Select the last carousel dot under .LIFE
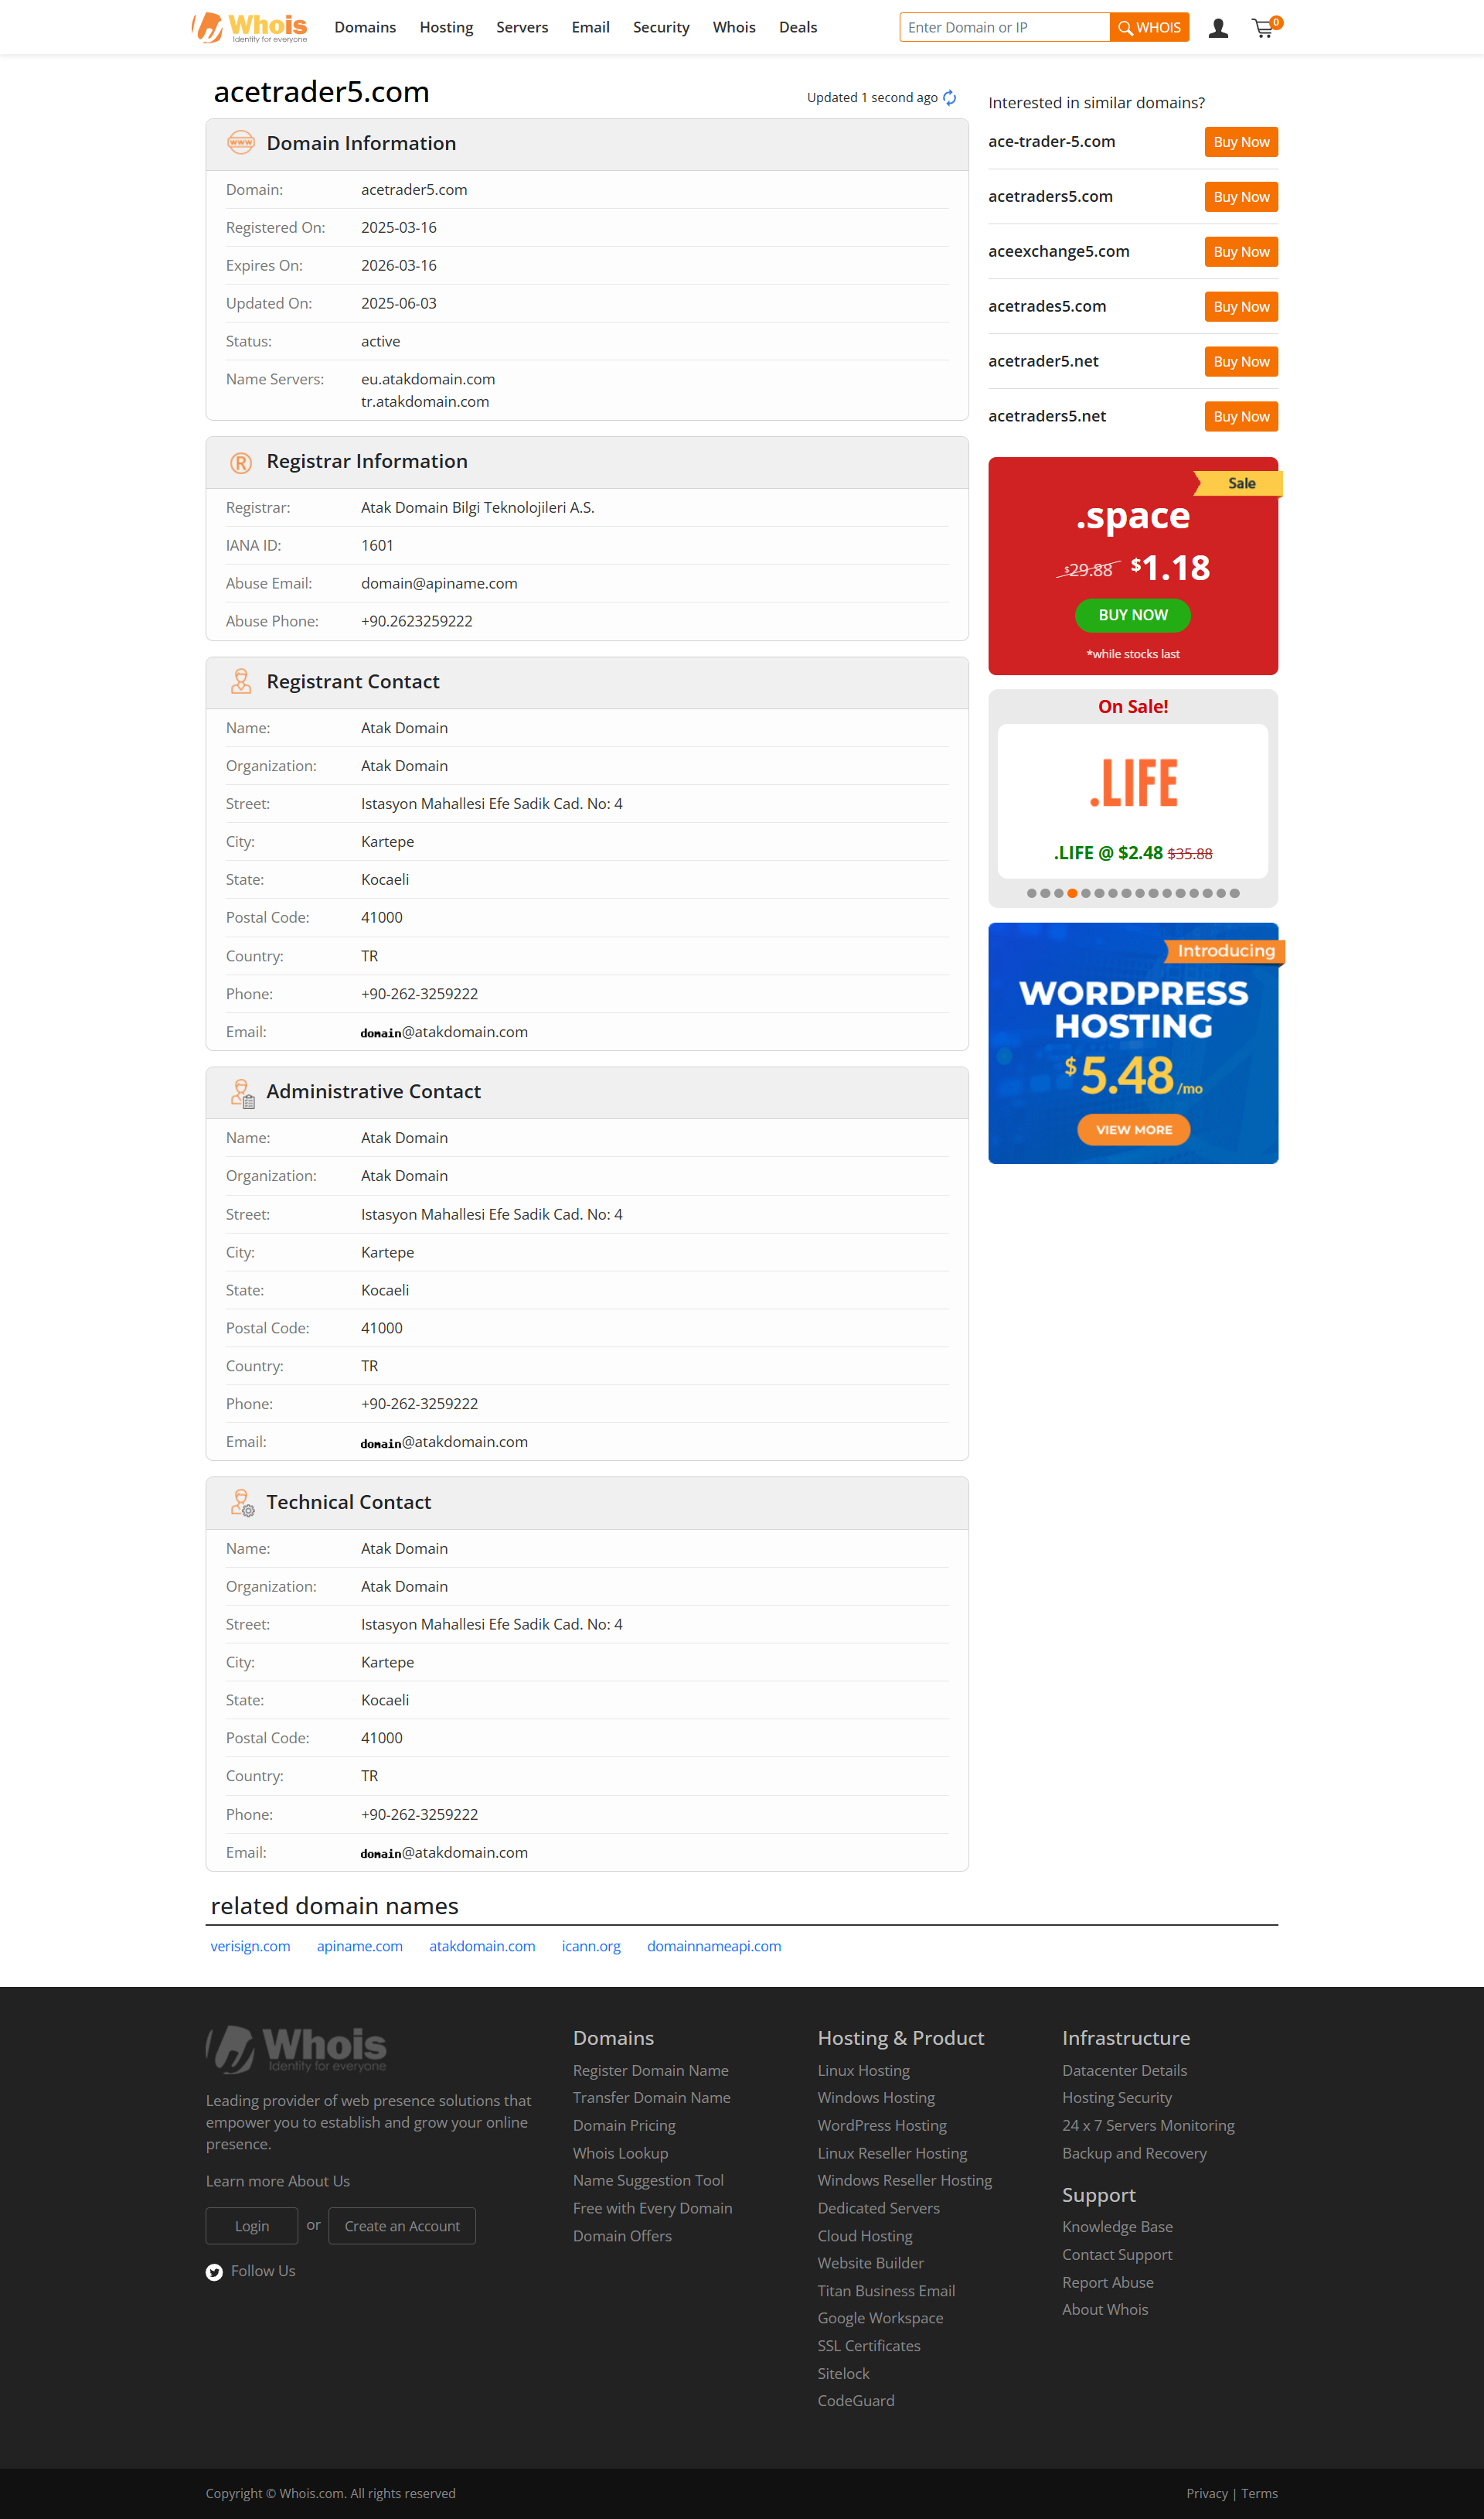1484x2519 pixels. (1234, 893)
